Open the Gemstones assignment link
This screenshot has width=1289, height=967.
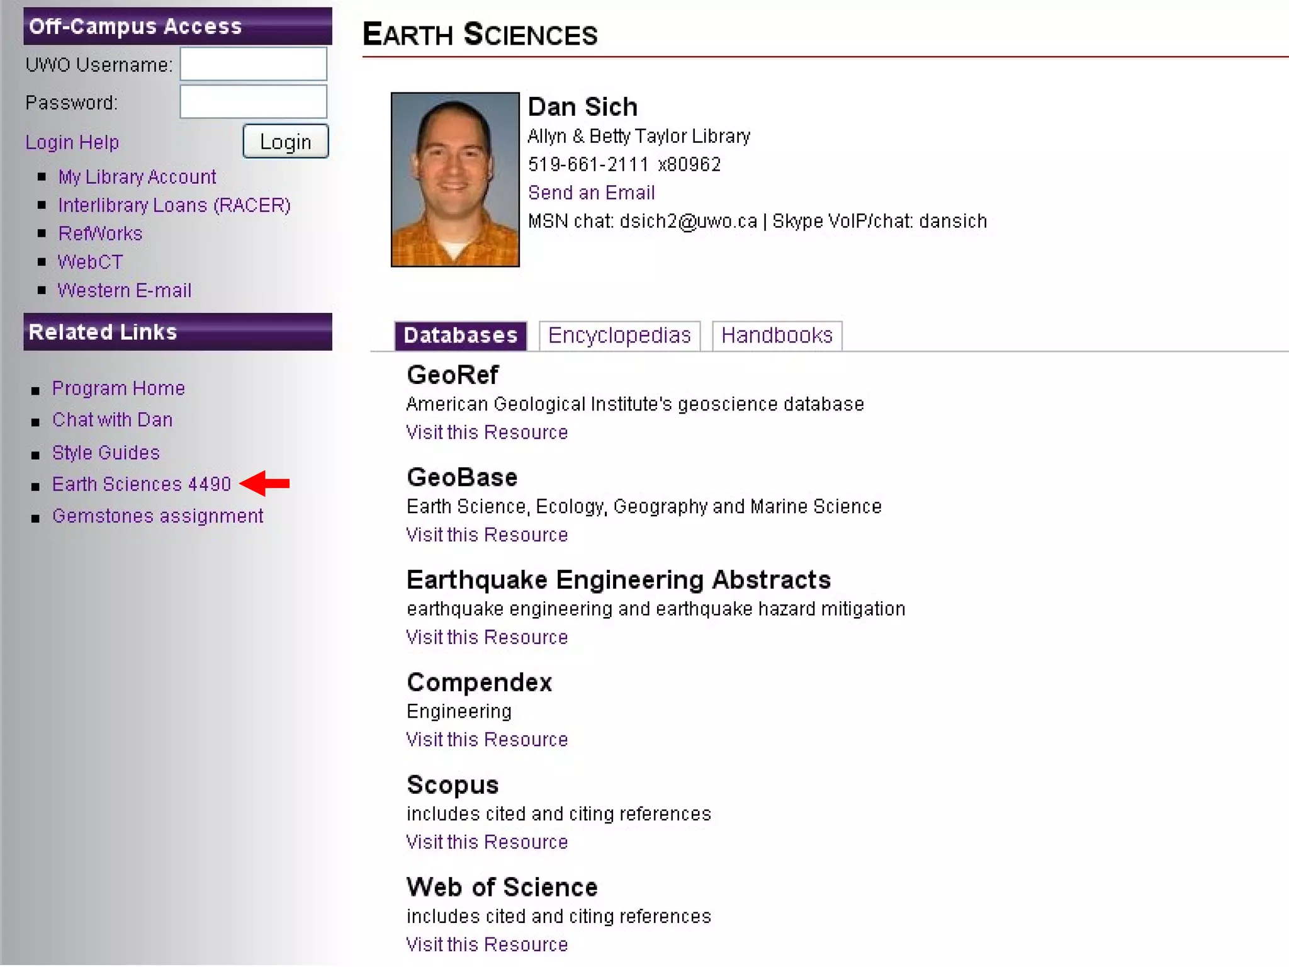157,516
